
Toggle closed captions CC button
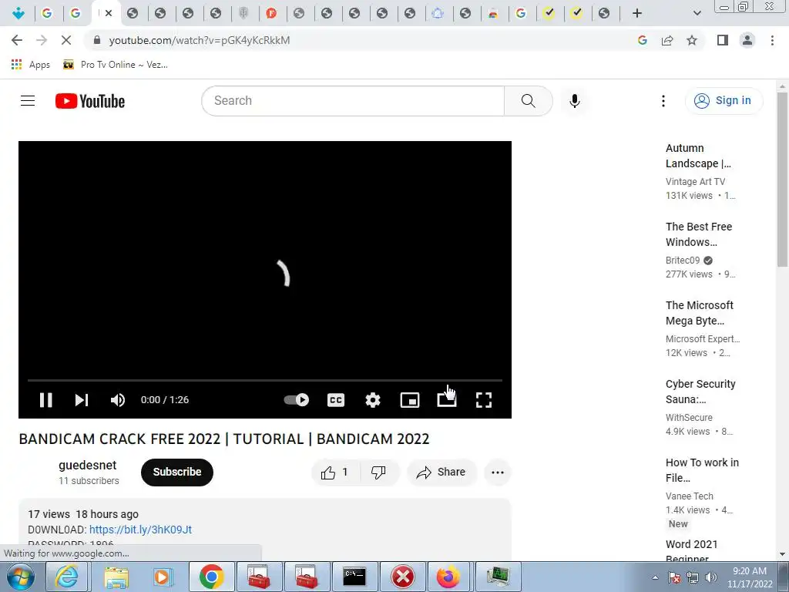[x=336, y=400]
